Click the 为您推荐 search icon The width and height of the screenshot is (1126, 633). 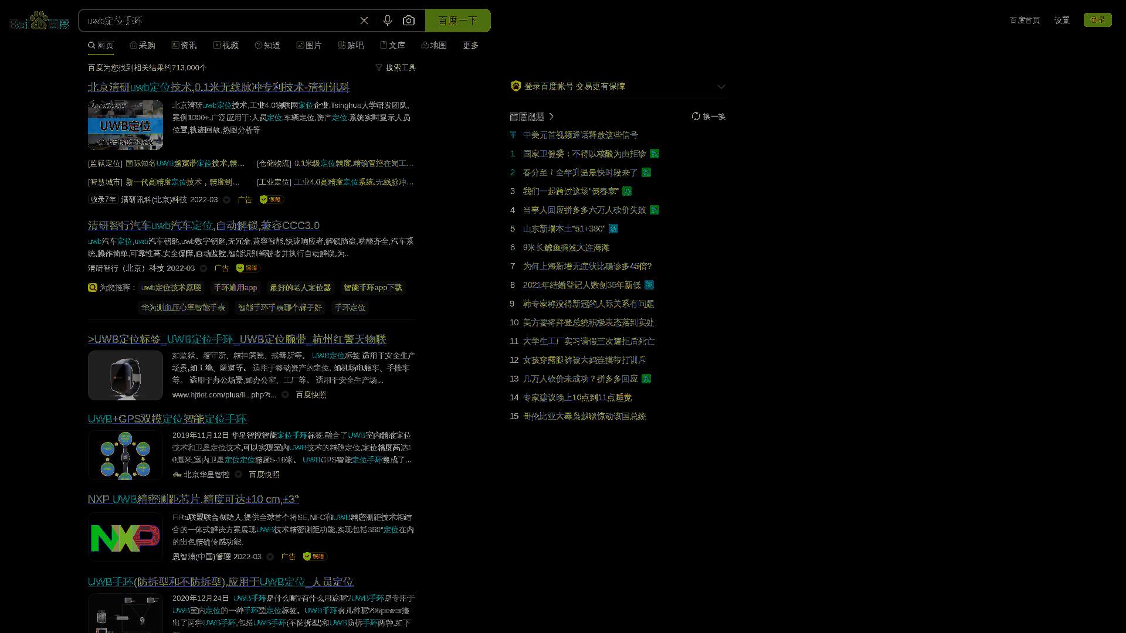[92, 288]
